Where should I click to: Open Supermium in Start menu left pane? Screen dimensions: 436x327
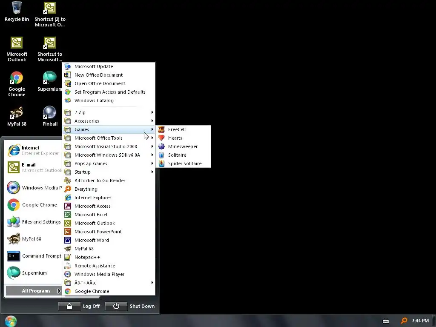click(x=33, y=273)
